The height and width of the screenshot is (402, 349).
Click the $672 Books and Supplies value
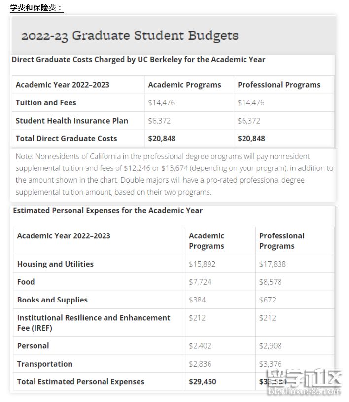click(268, 300)
